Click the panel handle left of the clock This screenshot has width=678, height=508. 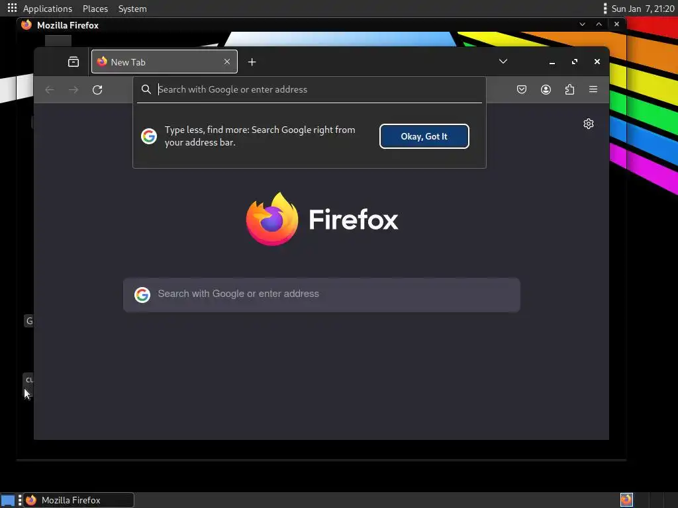coord(605,9)
